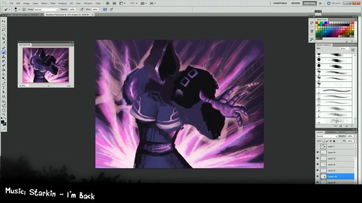Open the Arrange Documents dropdown
The height and width of the screenshot is (203, 362).
tap(144, 3)
